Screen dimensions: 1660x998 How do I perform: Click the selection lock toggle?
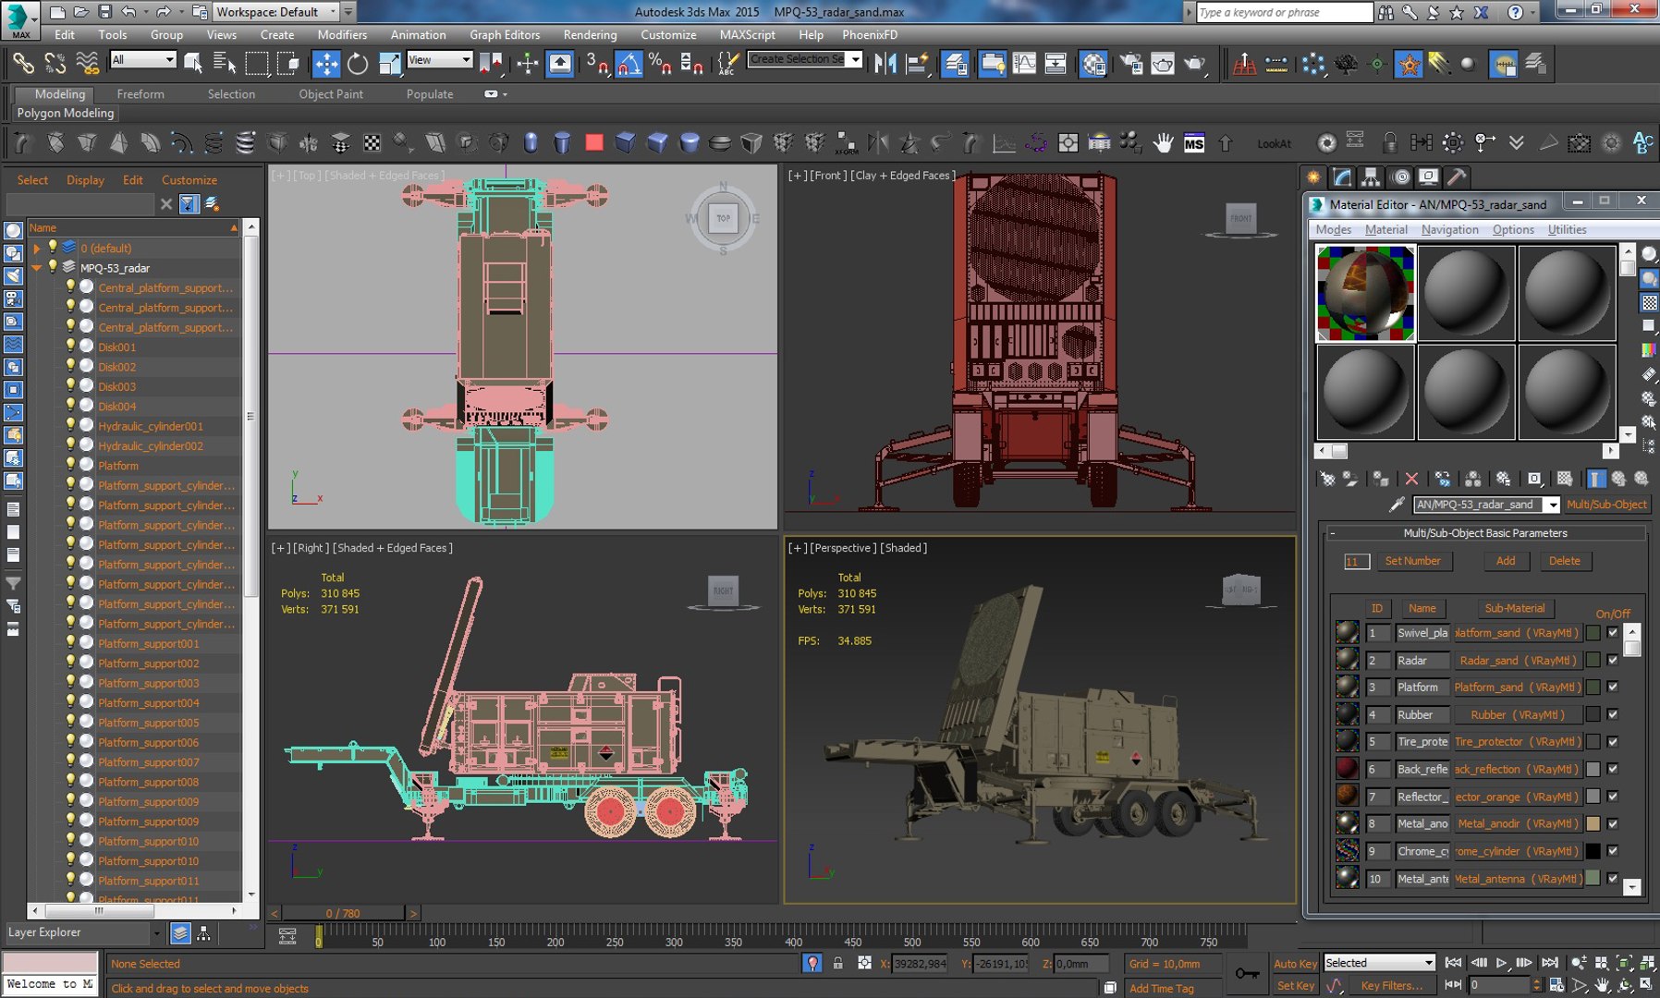tap(837, 963)
